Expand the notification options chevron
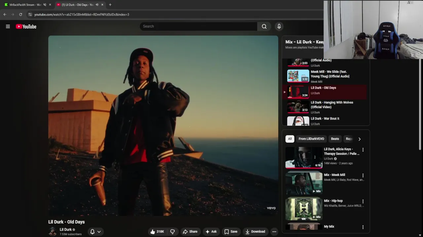 (x=99, y=232)
